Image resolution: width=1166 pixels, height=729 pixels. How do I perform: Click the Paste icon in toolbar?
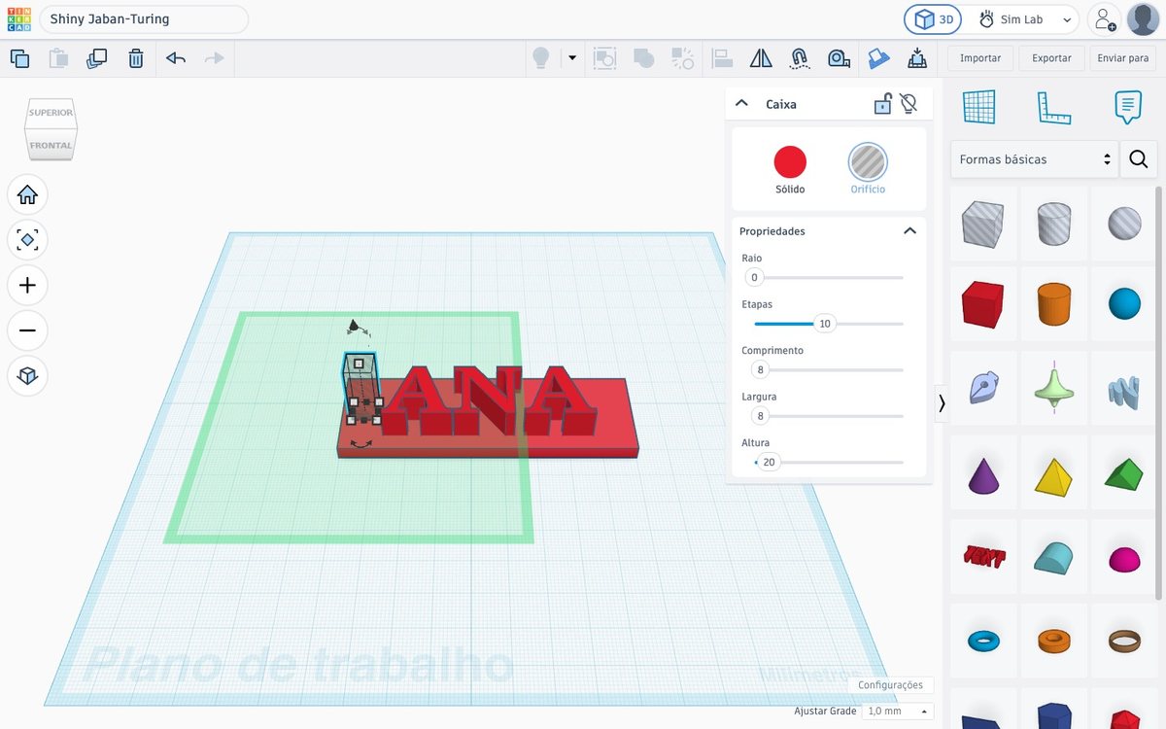pyautogui.click(x=57, y=58)
